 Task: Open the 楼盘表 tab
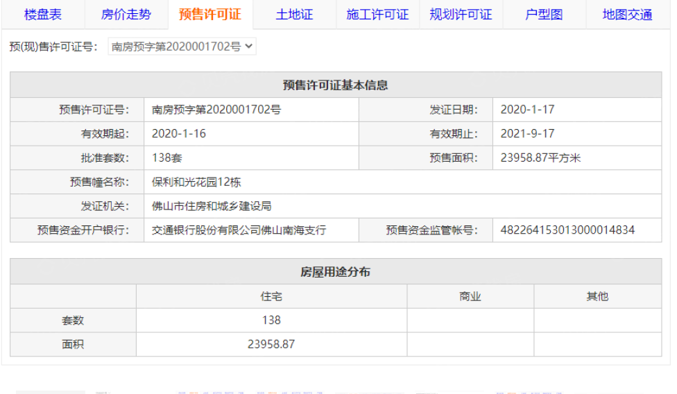point(43,15)
